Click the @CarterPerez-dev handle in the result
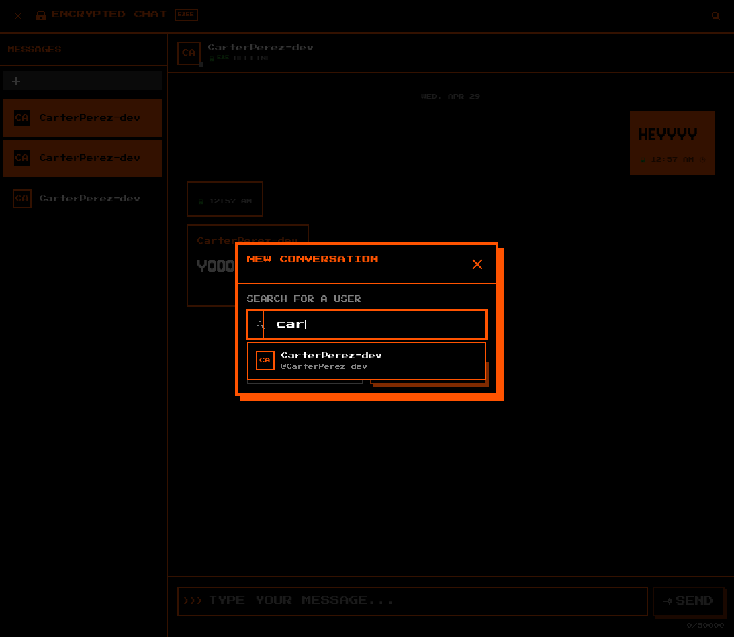The height and width of the screenshot is (637, 734). click(x=324, y=366)
